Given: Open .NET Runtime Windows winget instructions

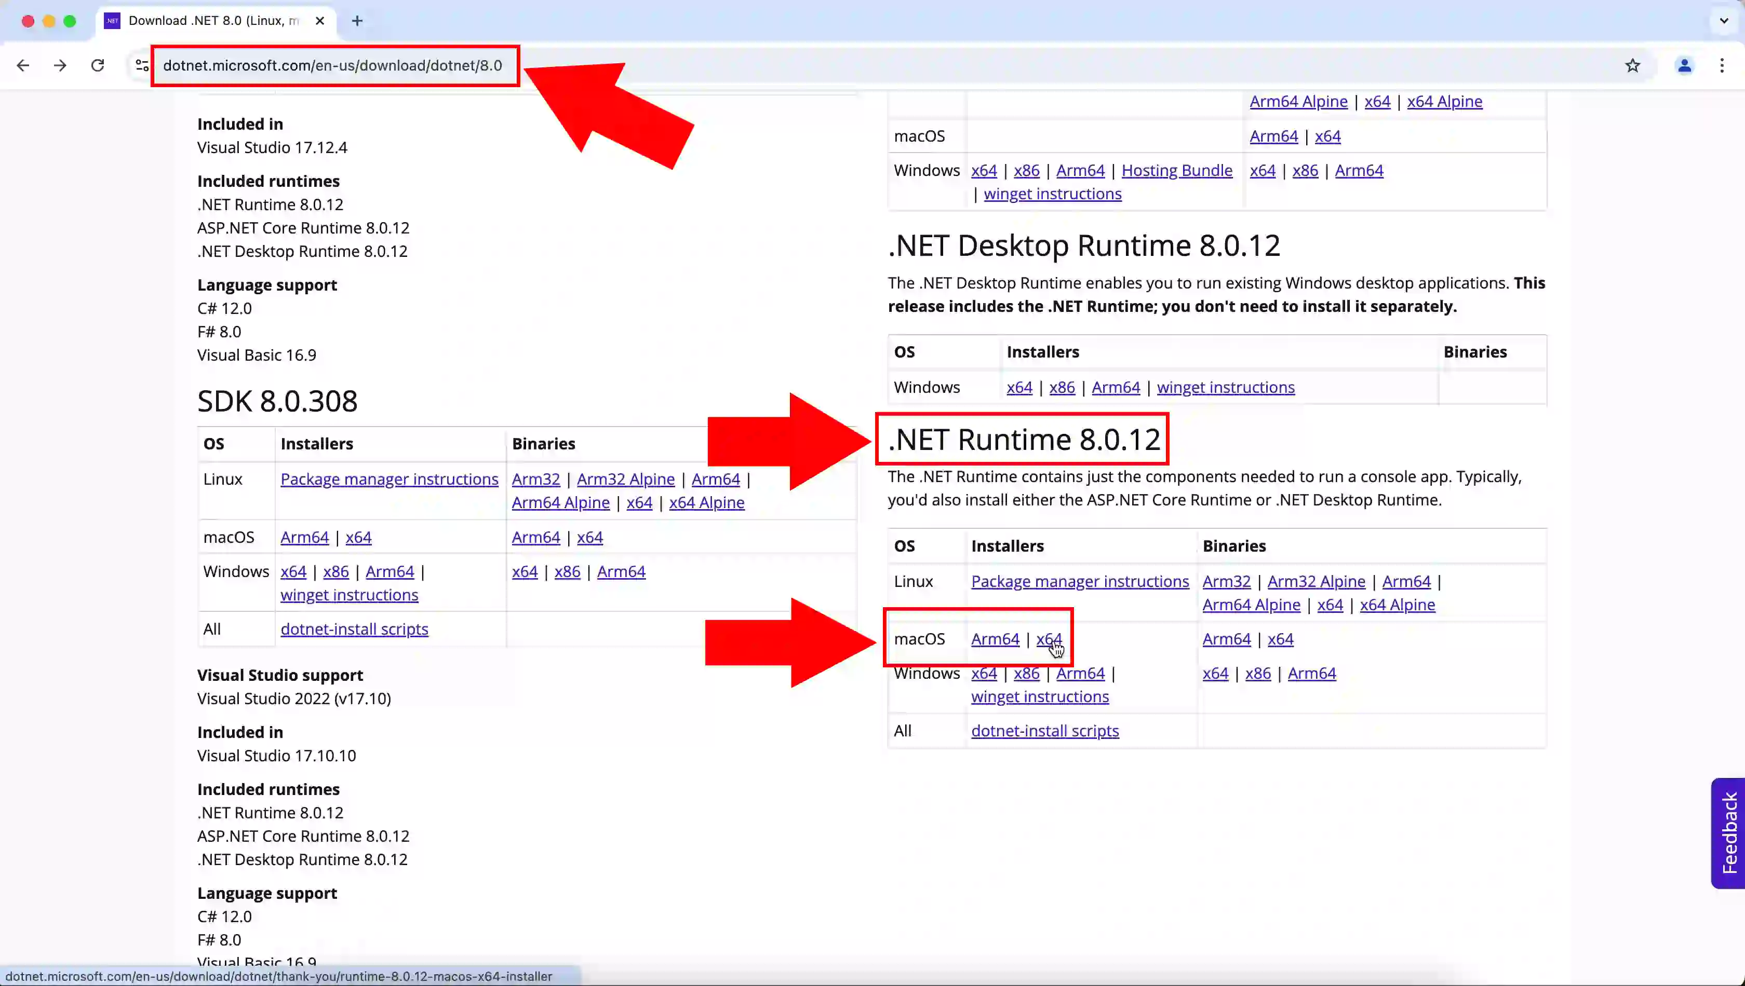Looking at the screenshot, I should (x=1040, y=696).
